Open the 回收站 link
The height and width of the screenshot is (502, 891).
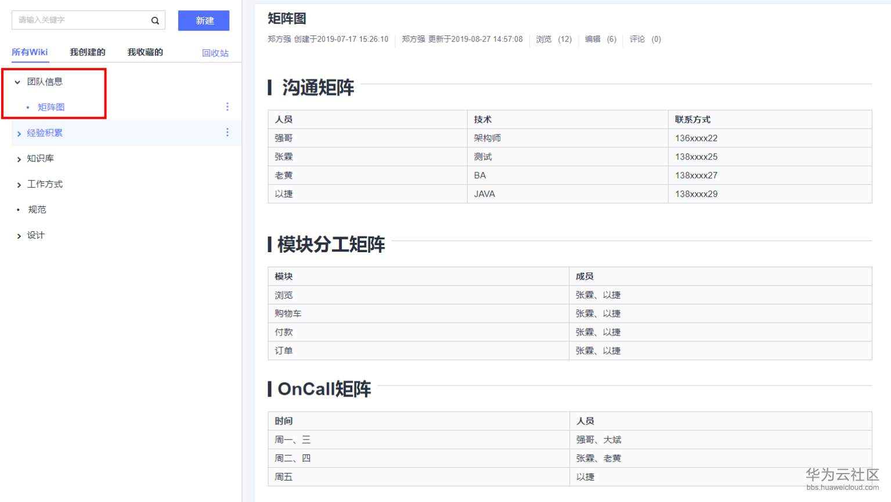tap(215, 53)
